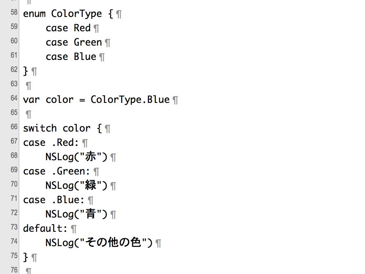Click line number 75 in the gutter
Image resolution: width=365 pixels, height=274 pixels.
(14, 256)
